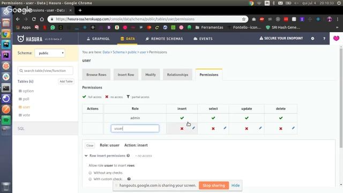This screenshot has height=193, width=343.
Task: Click Secure Your Endpoint link
Action: (x=281, y=38)
